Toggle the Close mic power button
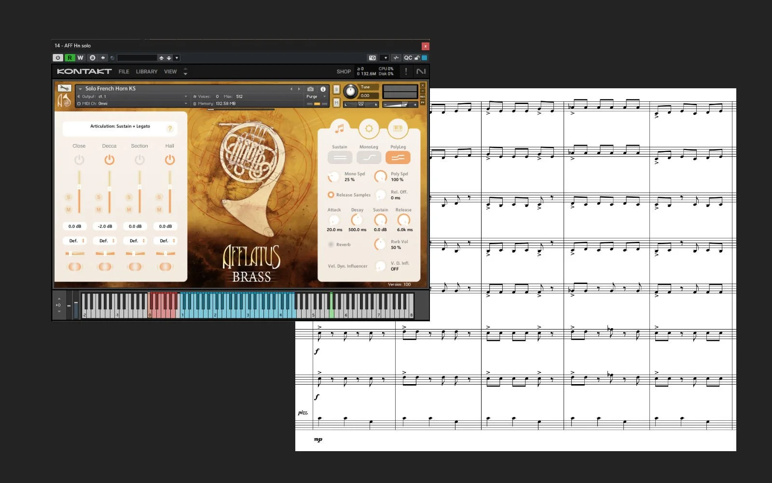The image size is (772, 483). 79,160
